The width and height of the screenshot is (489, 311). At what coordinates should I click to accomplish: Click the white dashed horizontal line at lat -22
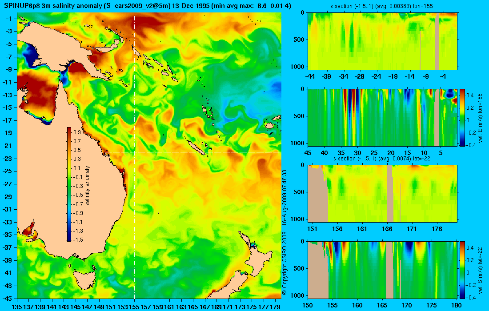pyautogui.click(x=193, y=152)
